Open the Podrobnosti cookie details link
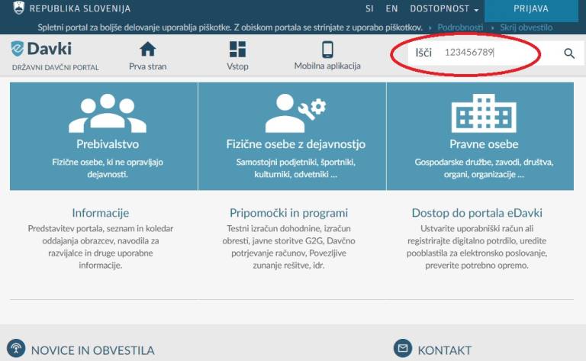This screenshot has width=586, height=361. tap(460, 27)
